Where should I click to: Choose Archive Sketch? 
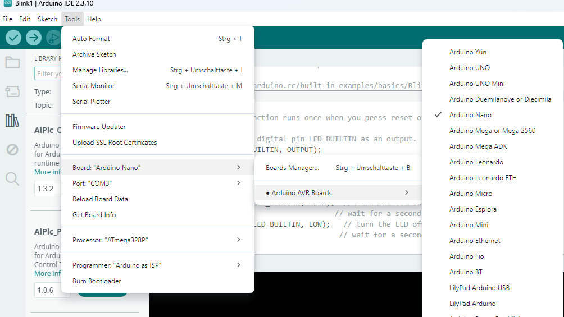coord(157,54)
